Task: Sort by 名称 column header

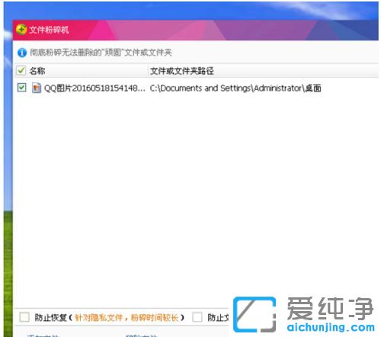Action: point(37,71)
